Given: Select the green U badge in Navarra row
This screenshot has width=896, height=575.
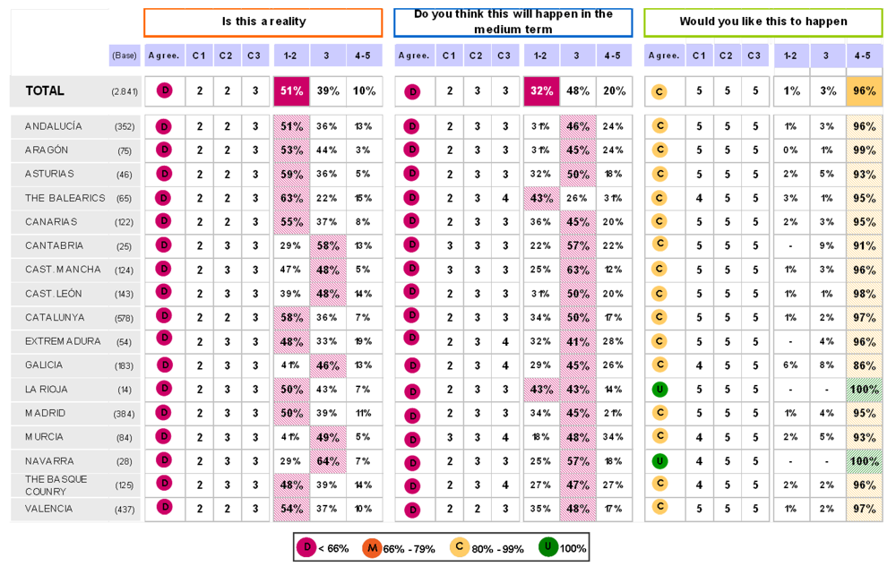Looking at the screenshot, I should (x=659, y=461).
